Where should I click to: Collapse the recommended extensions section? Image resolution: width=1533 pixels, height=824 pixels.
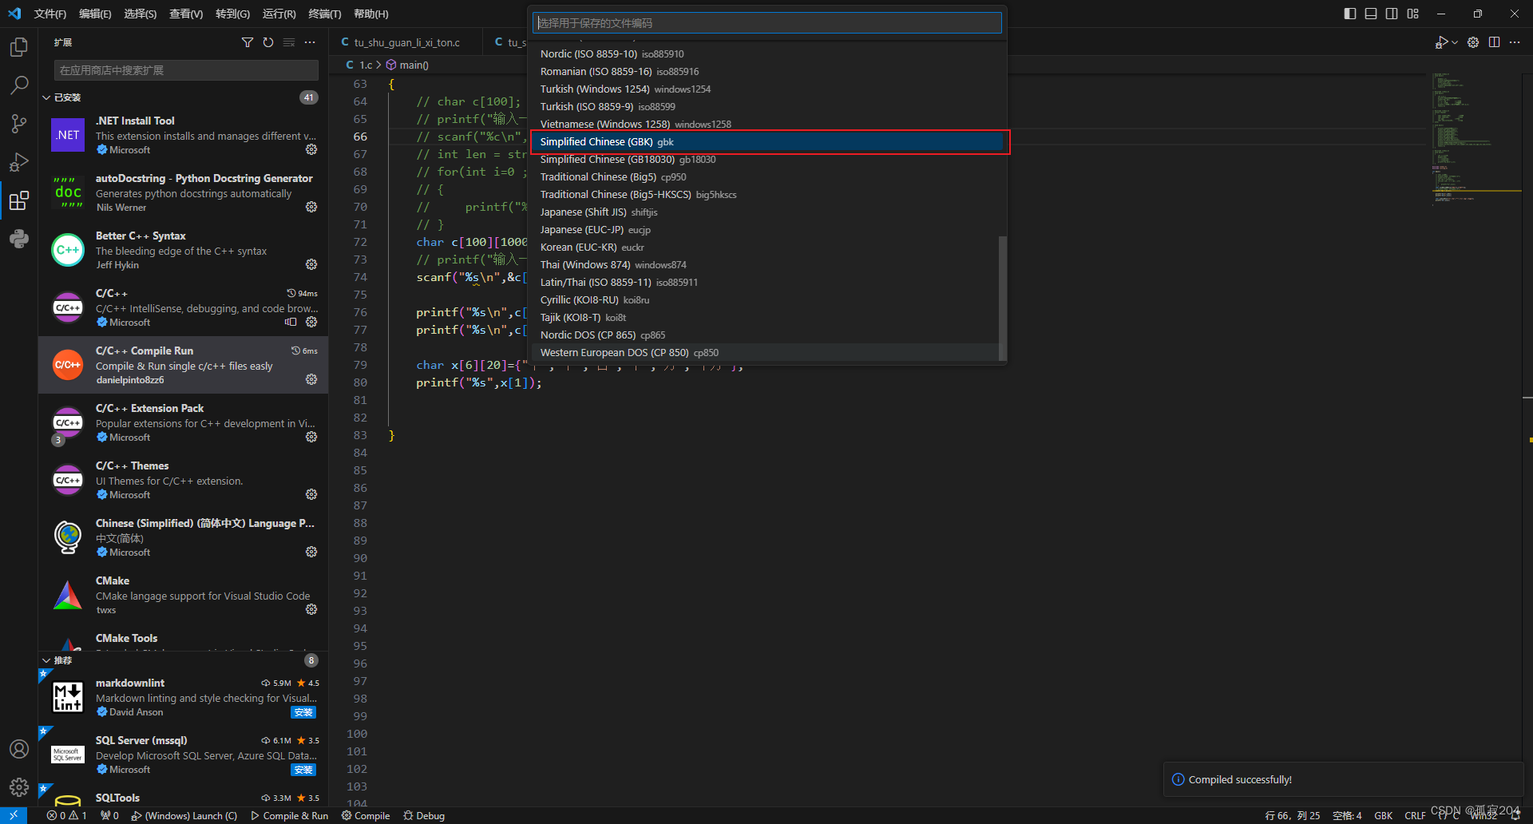[46, 660]
